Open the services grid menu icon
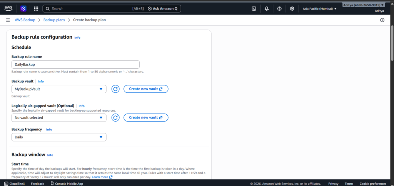The image size is (394, 186). pos(36,8)
